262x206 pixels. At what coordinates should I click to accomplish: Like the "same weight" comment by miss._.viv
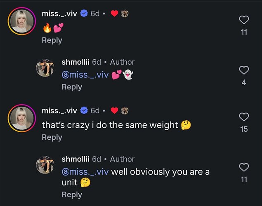[244, 117]
